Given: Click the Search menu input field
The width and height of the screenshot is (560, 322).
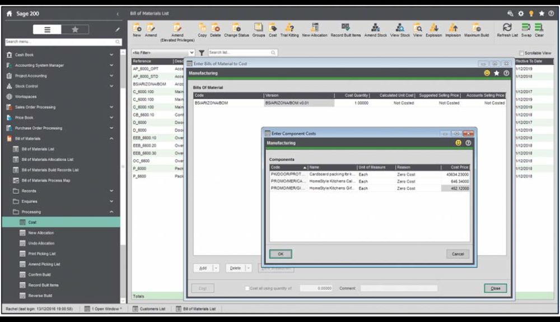Looking at the screenshot, I should [x=63, y=42].
